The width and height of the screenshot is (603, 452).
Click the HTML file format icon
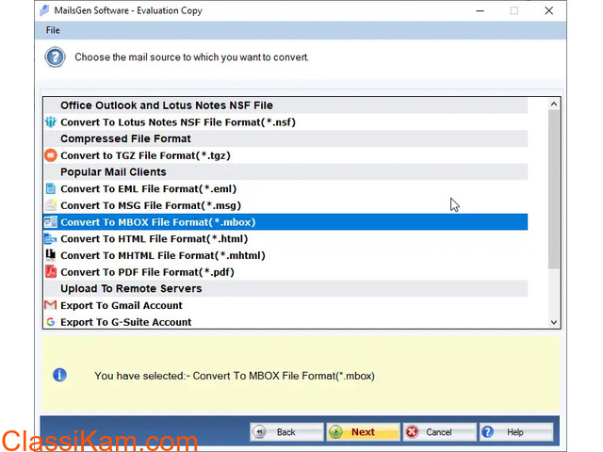coord(51,238)
